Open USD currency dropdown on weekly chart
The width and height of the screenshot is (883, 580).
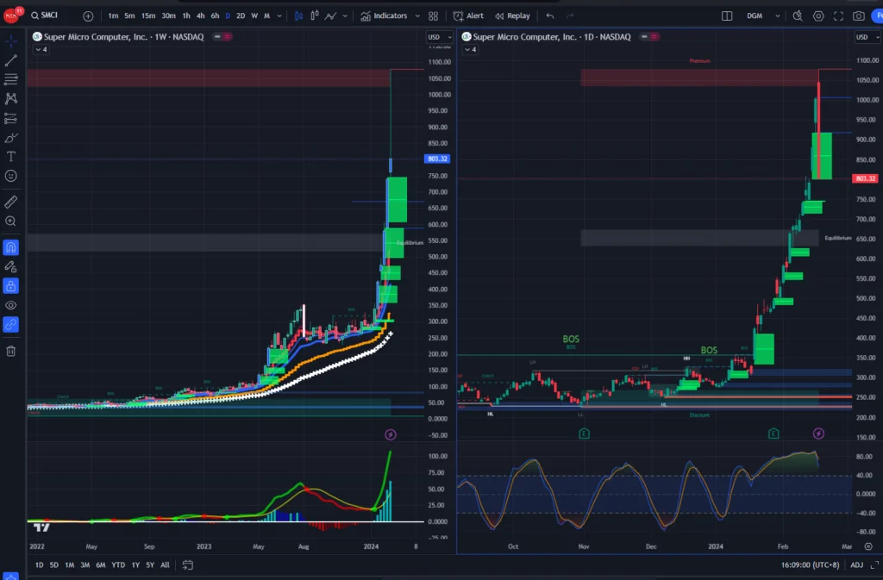(x=439, y=37)
